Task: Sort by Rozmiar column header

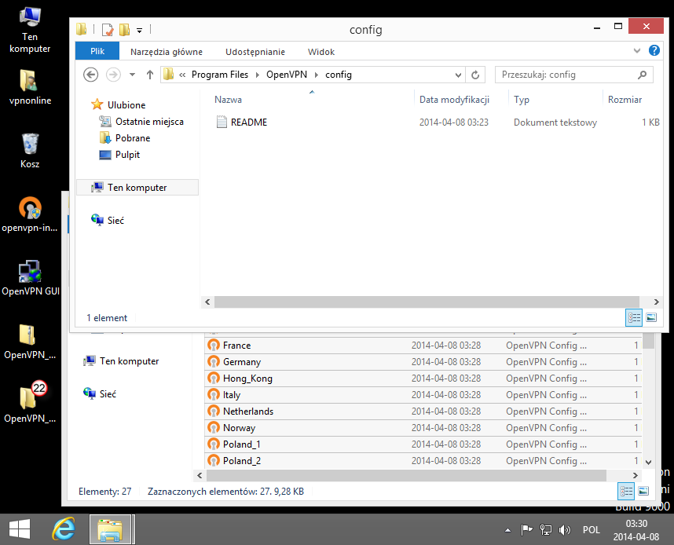Action: (625, 100)
